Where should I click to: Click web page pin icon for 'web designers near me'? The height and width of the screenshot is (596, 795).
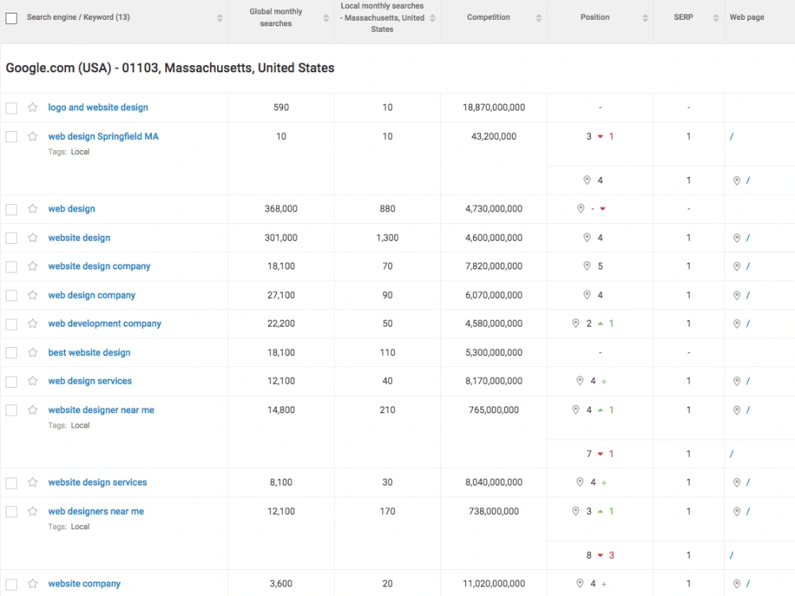pyautogui.click(x=737, y=512)
